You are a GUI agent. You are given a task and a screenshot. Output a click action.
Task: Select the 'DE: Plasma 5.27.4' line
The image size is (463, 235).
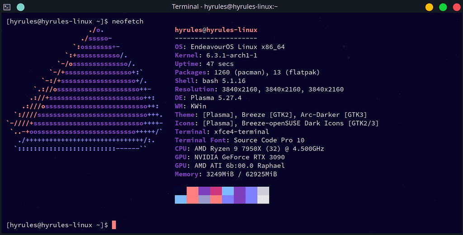click(x=208, y=98)
